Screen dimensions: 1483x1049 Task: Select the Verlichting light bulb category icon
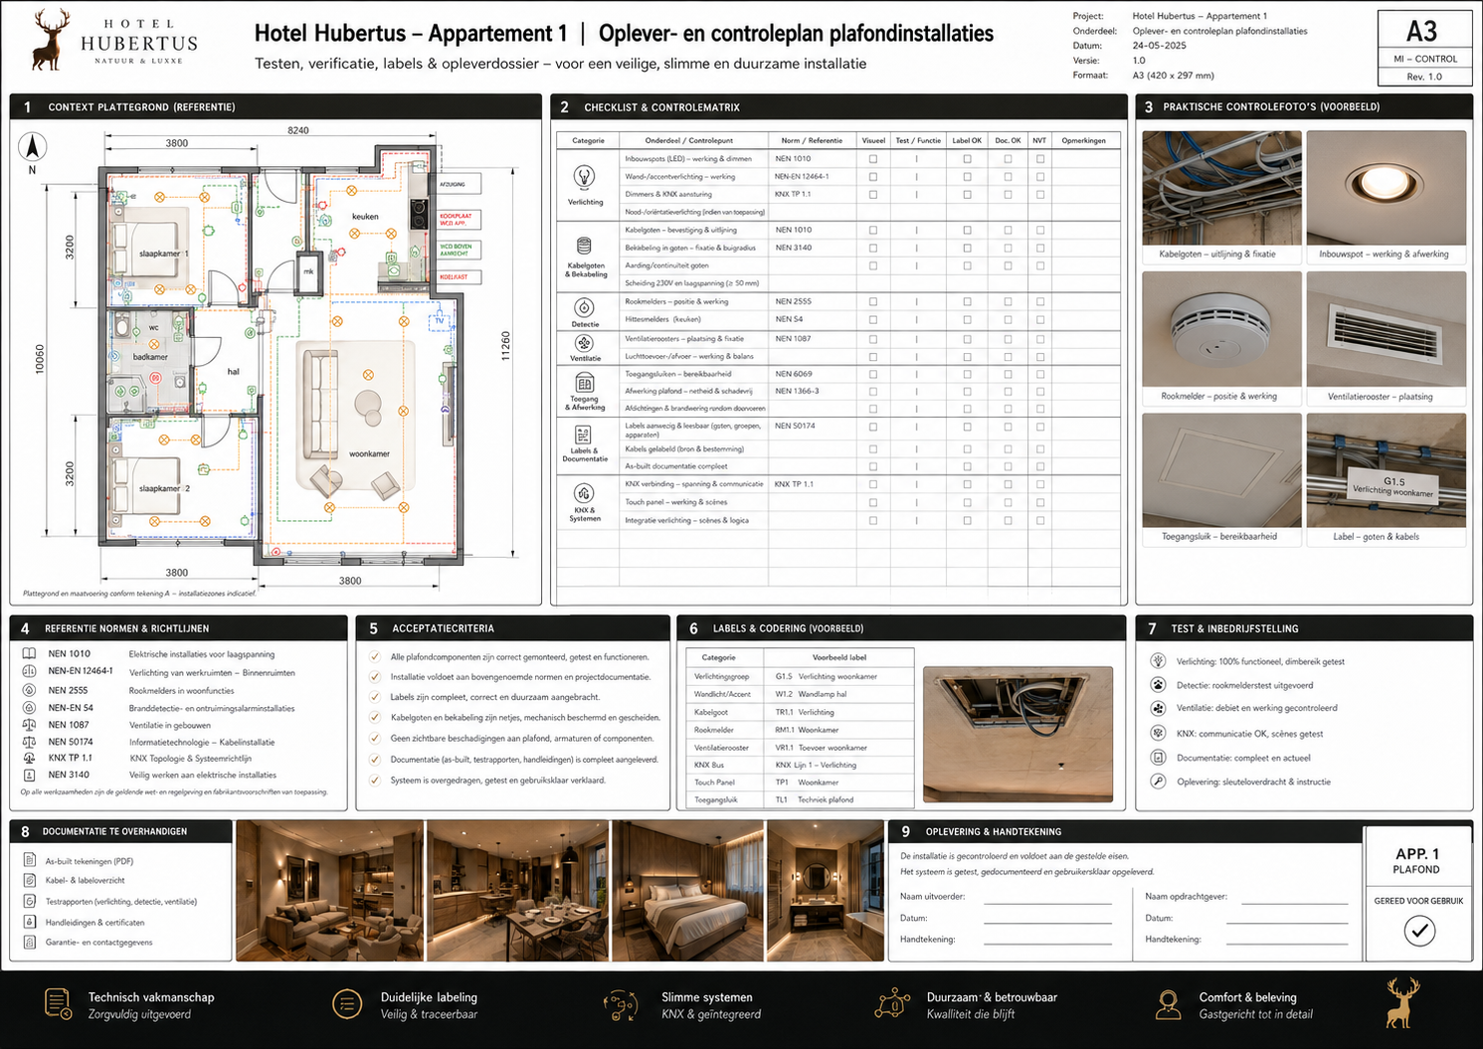tap(585, 177)
